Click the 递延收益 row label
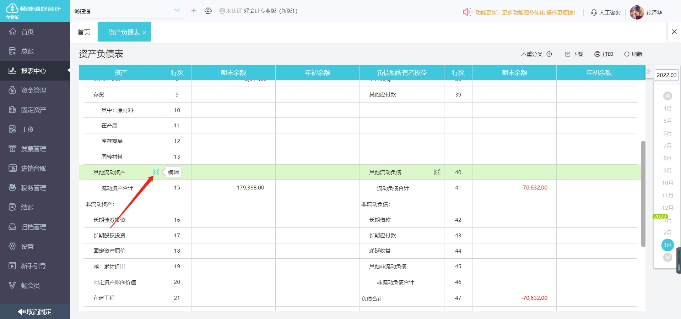Screen dimensions: 681x319 click(380, 251)
